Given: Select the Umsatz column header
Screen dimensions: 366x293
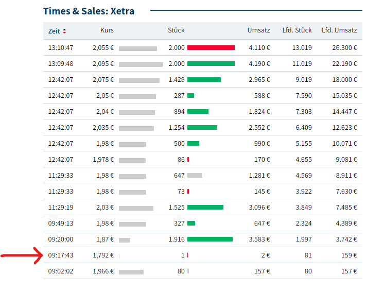Looking at the screenshot, I should [258, 30].
